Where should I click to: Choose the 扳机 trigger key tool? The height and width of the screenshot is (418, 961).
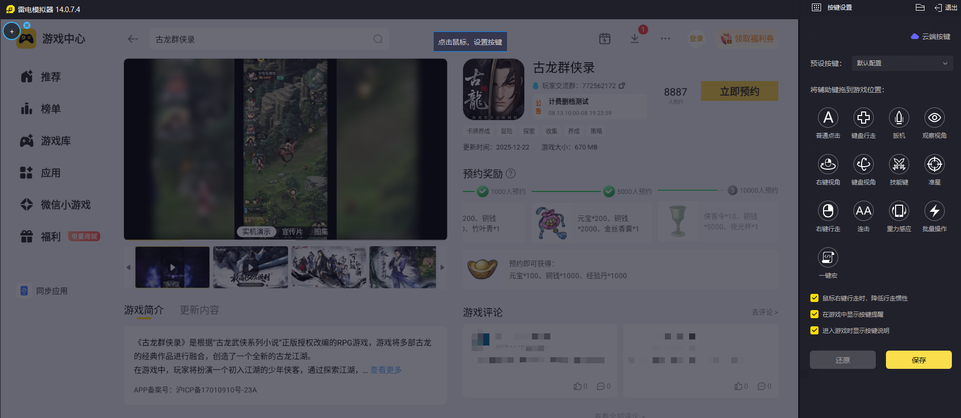[899, 118]
